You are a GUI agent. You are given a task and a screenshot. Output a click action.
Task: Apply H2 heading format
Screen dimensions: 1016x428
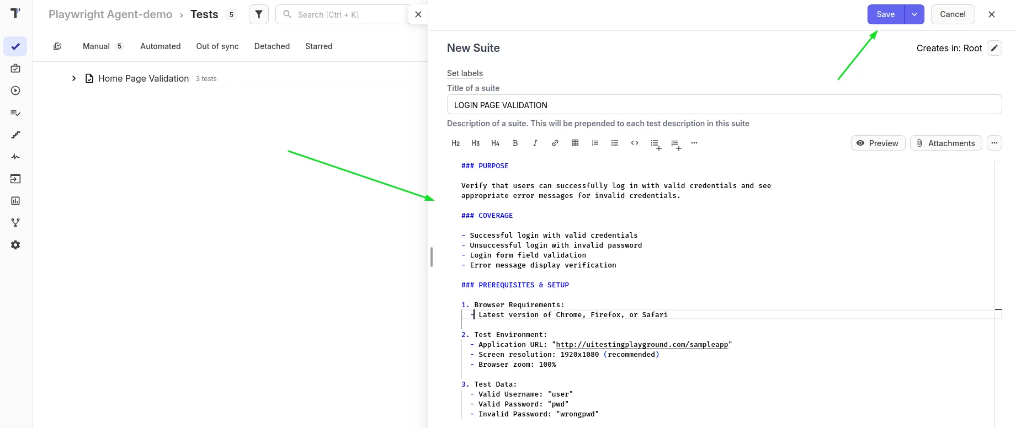(x=456, y=143)
